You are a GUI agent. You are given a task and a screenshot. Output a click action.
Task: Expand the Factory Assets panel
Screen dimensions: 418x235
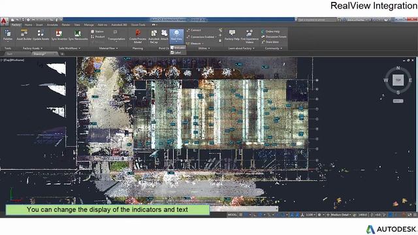point(32,48)
